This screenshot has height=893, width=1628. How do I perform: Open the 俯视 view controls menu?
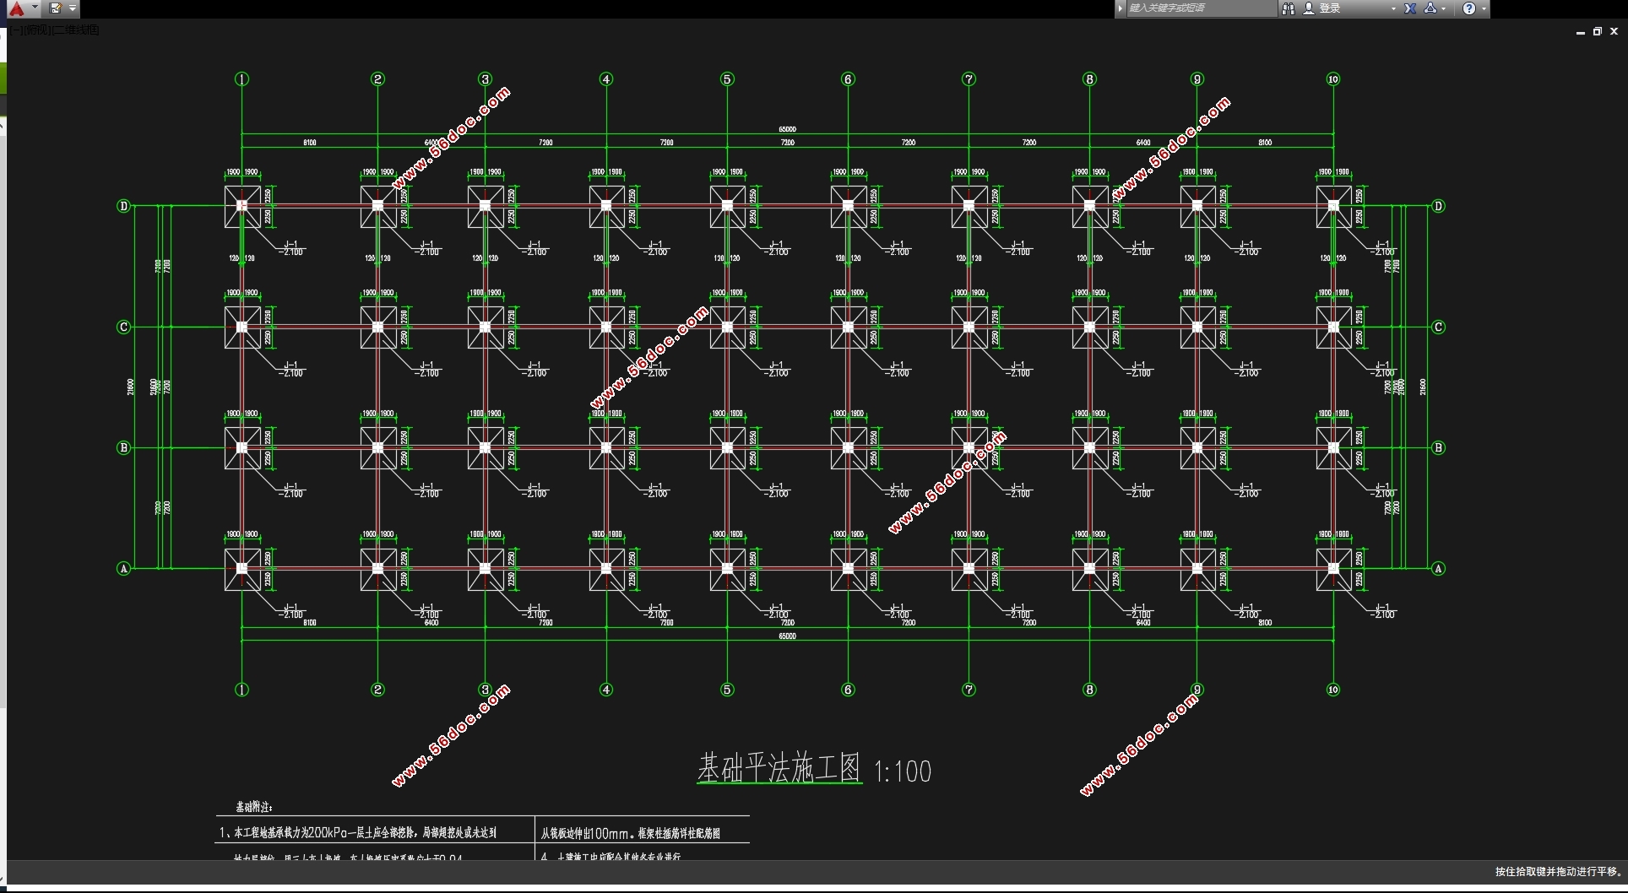click(x=38, y=30)
